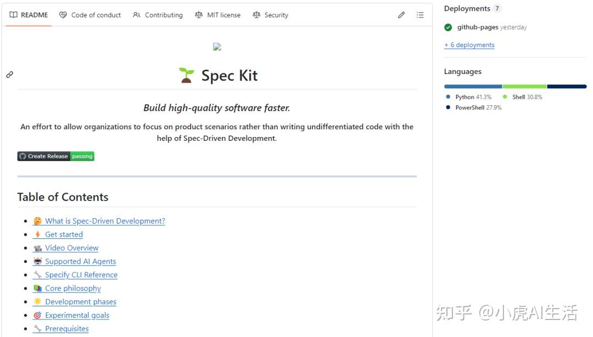Click the green Shell language dot
The width and height of the screenshot is (593, 337).
click(x=504, y=96)
